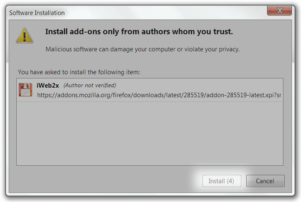301x202 pixels.
Task: Click the word 'privacy.' in the warning text
Action: point(229,50)
